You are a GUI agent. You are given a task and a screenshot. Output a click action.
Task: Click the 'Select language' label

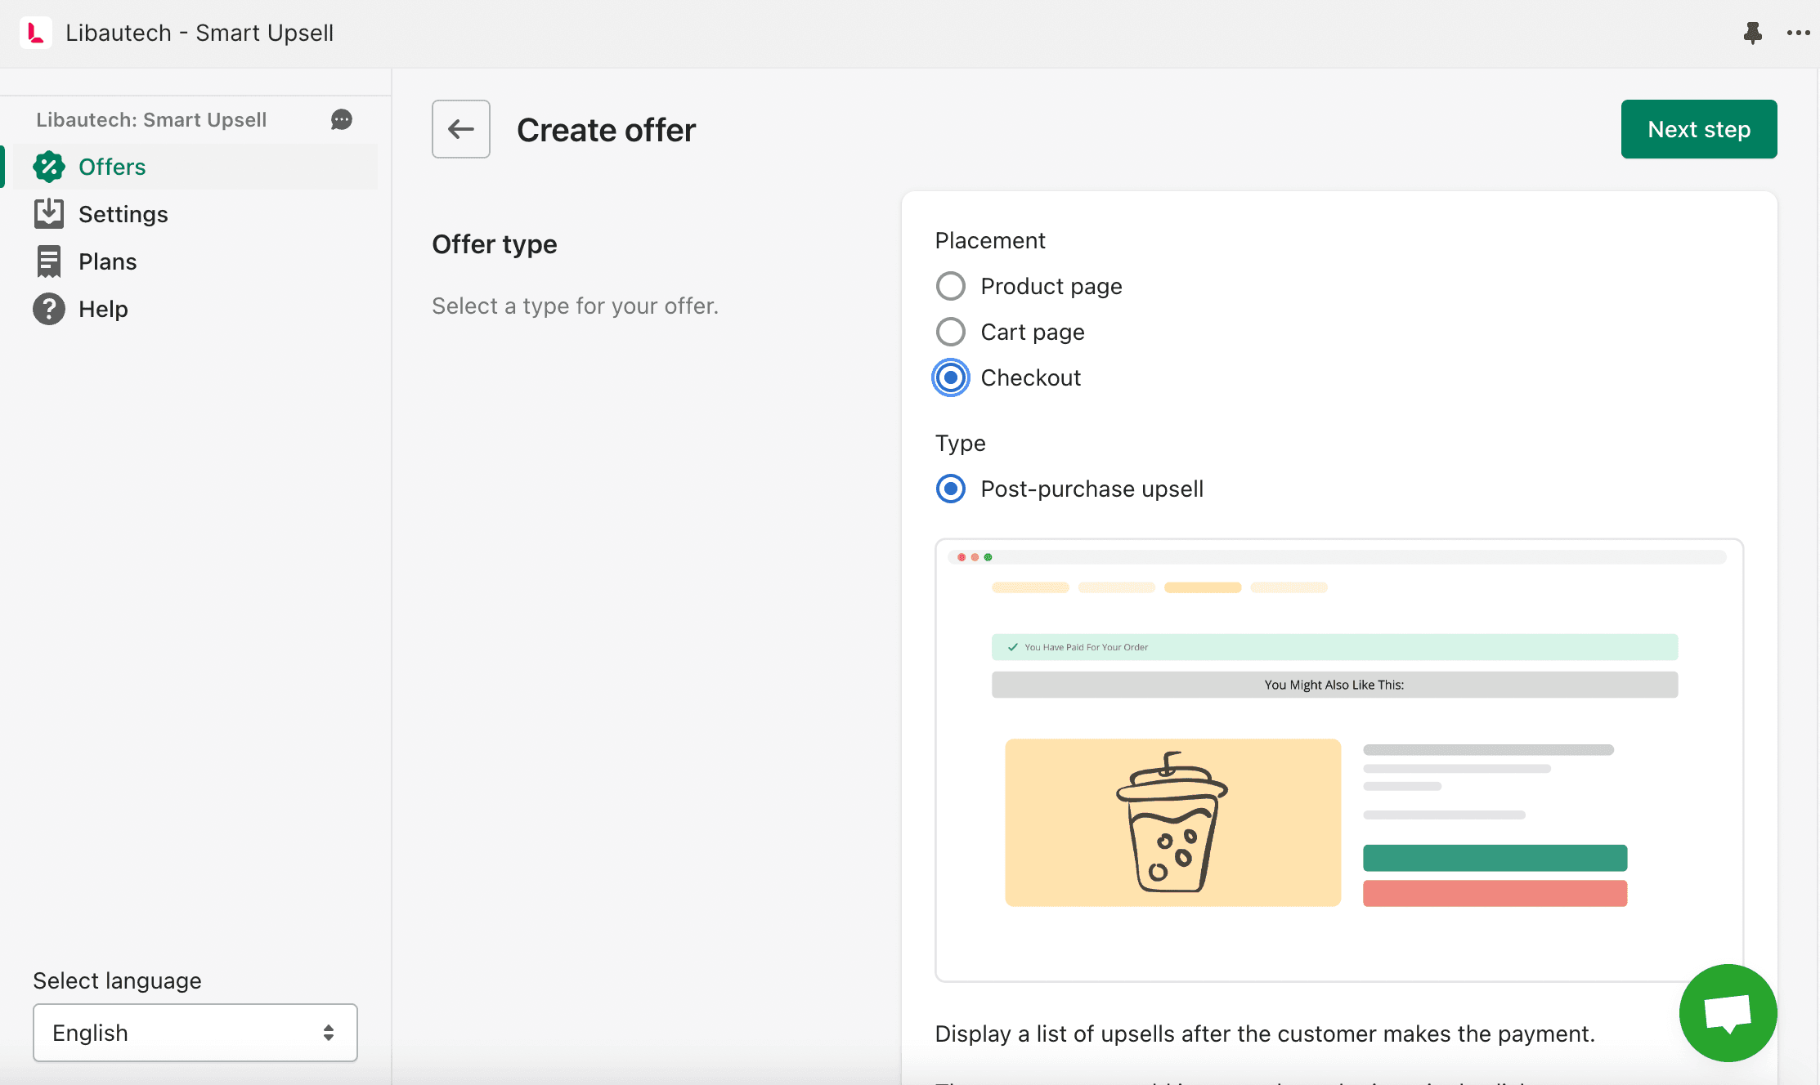tap(117, 980)
